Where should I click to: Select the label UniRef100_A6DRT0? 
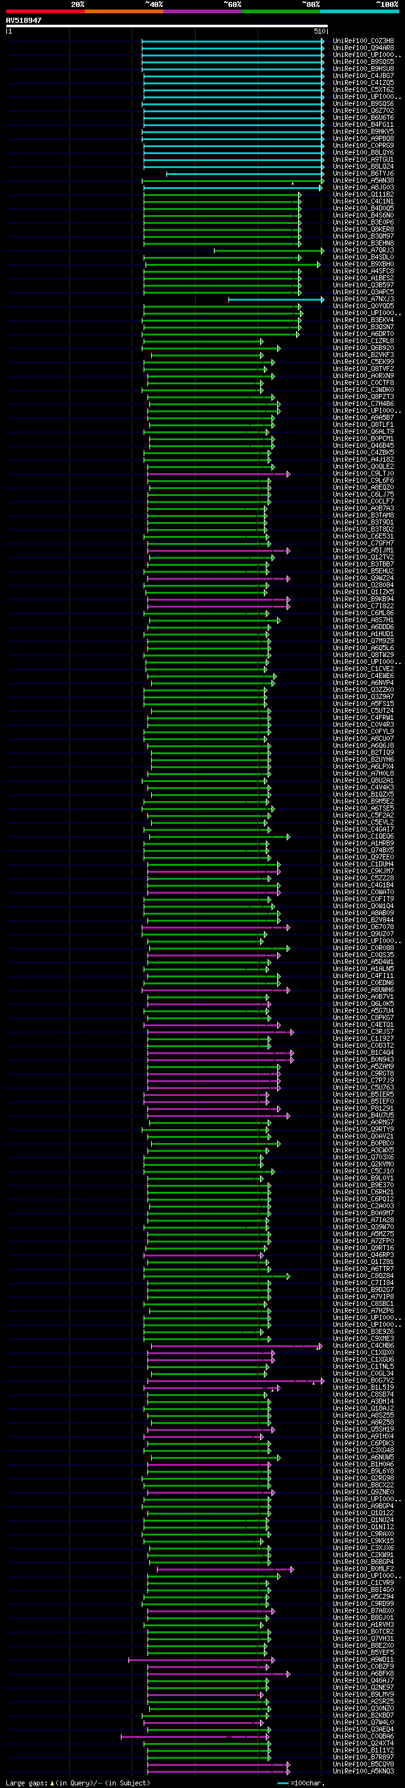[363, 334]
